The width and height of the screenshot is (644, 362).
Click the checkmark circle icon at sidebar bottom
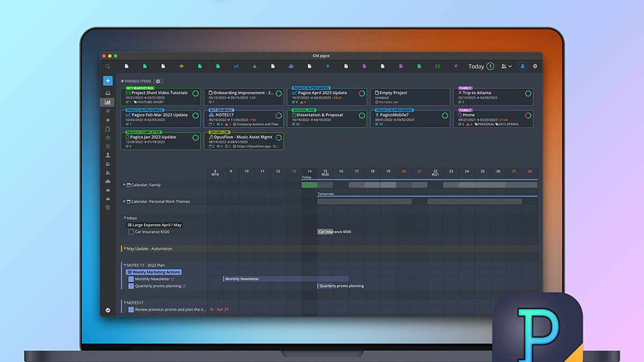[108, 310]
